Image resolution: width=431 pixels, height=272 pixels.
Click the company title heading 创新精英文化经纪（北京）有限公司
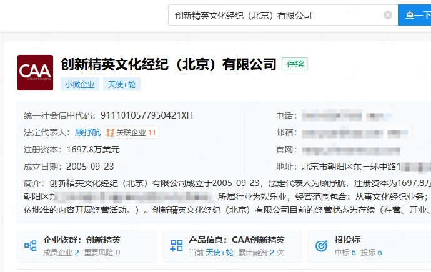point(169,64)
